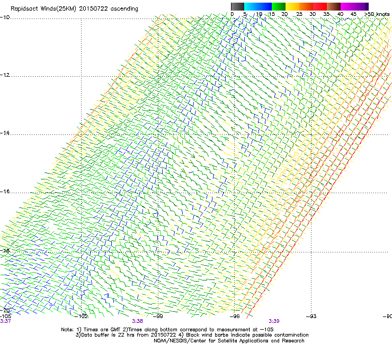This screenshot has width=392, height=344.
Task: Click the '-96' longitude axis label
Action: [235, 316]
